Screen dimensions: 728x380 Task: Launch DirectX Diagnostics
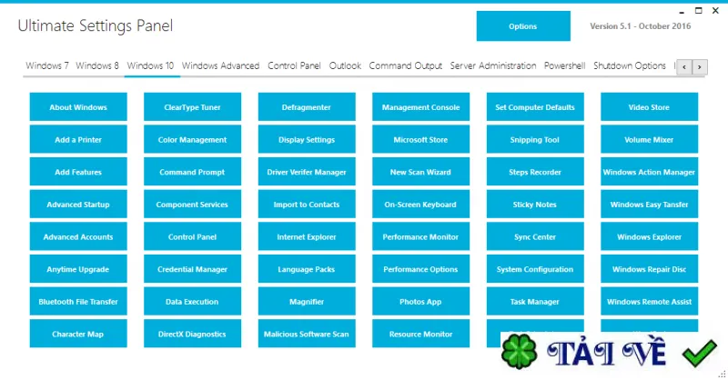click(192, 334)
